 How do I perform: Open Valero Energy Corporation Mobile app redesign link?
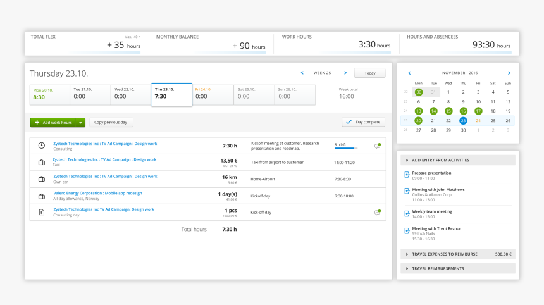[97, 192]
